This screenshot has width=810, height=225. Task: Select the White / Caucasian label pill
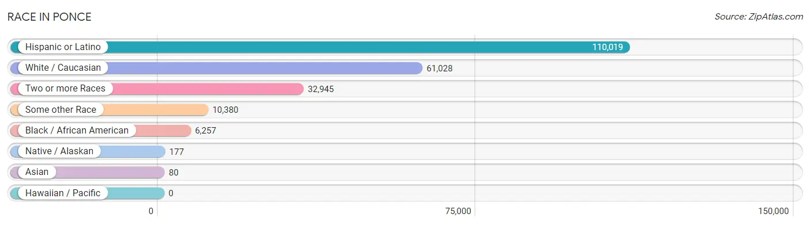[63, 68]
